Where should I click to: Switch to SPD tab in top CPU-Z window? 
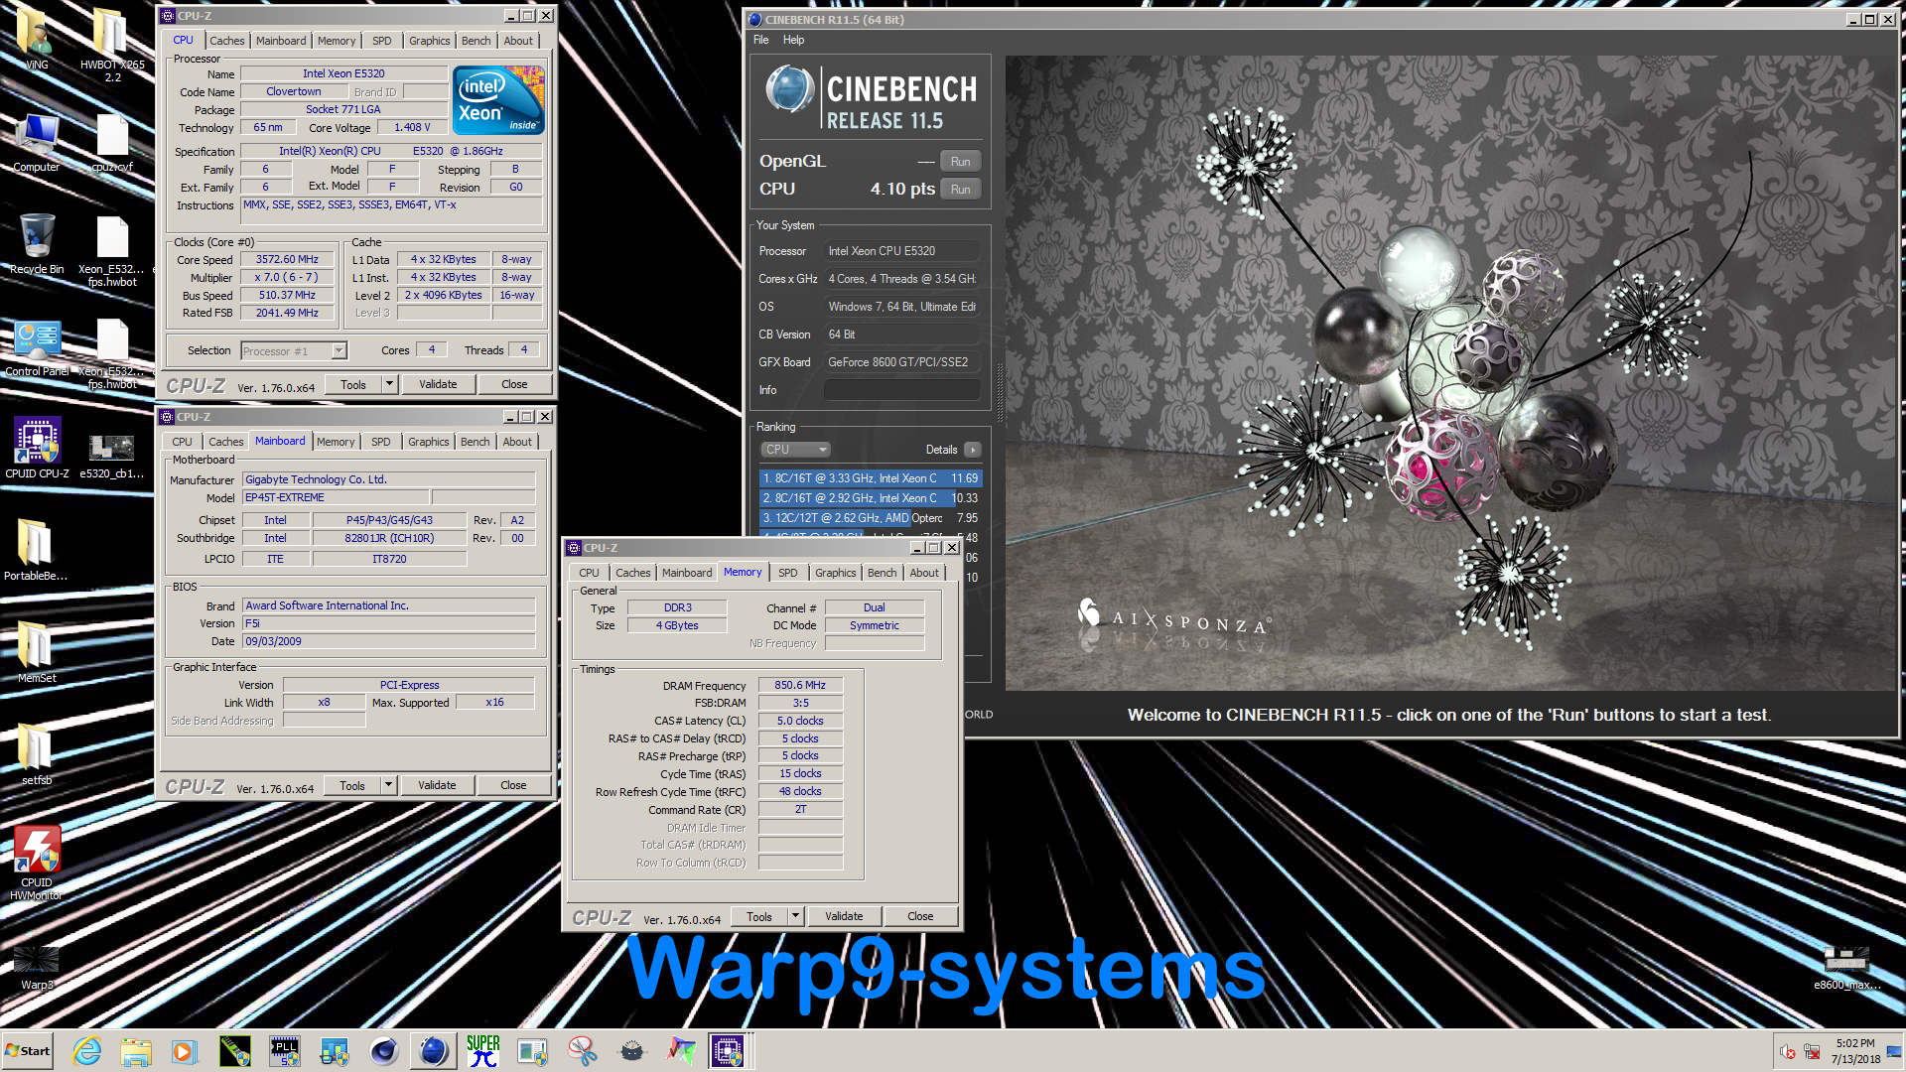pos(382,41)
